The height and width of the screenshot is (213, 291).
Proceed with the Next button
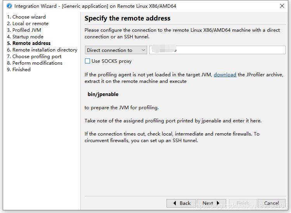pyautogui.click(x=211, y=203)
